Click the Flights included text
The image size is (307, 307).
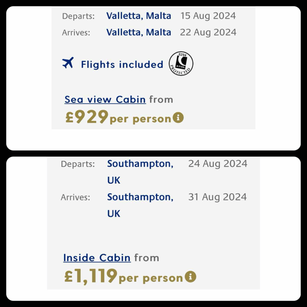pyautogui.click(x=122, y=64)
